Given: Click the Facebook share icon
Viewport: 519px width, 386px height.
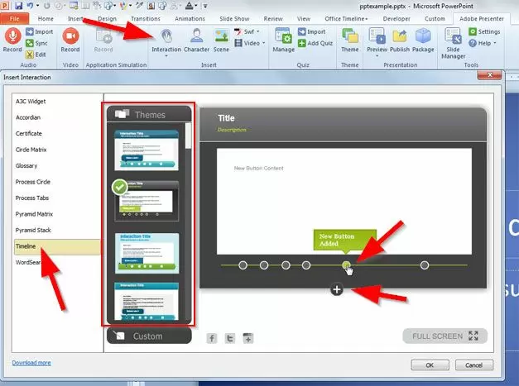Looking at the screenshot, I should click(211, 338).
